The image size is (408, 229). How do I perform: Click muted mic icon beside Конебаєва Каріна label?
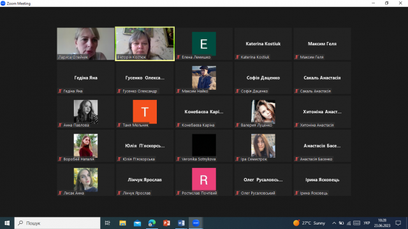click(x=178, y=125)
